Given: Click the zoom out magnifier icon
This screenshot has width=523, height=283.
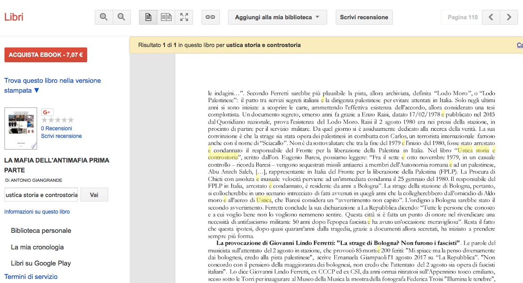Looking at the screenshot, I should pos(121,17).
